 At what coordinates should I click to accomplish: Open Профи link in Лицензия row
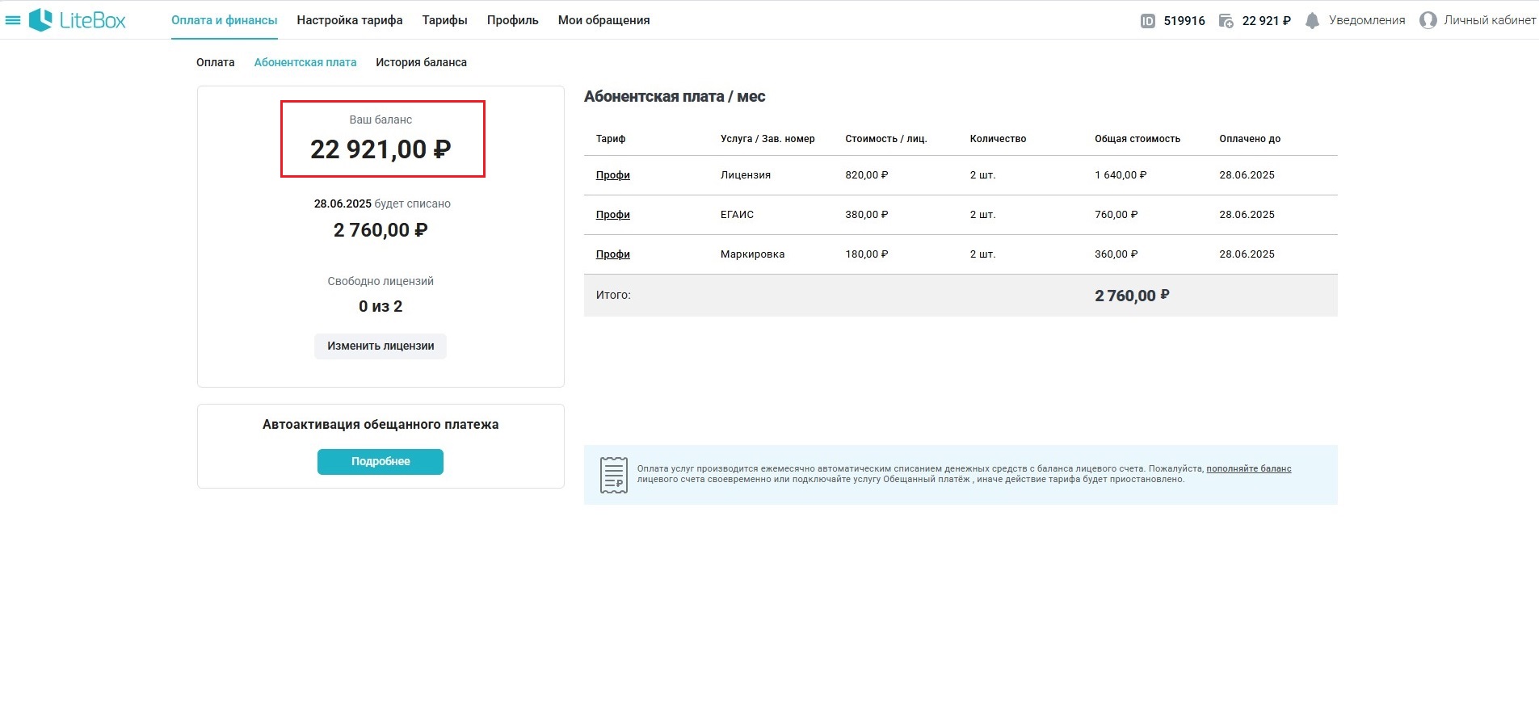coord(613,175)
